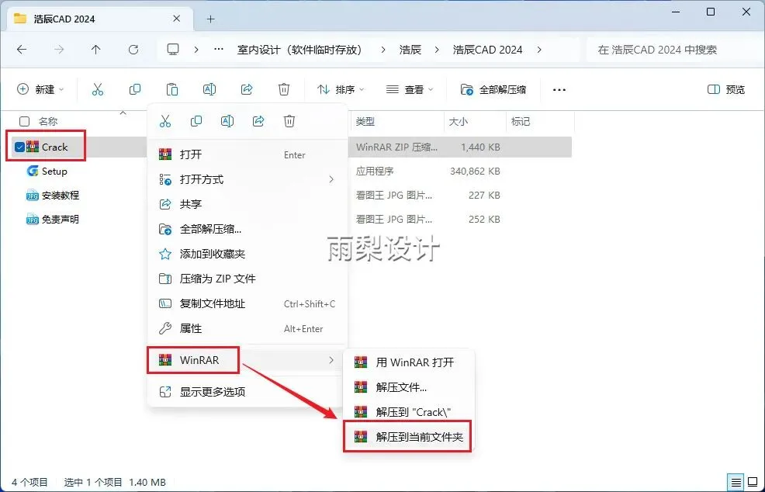Viewport: 765px width, 492px height.
Task: Open the 查看 view dropdown
Action: point(410,89)
